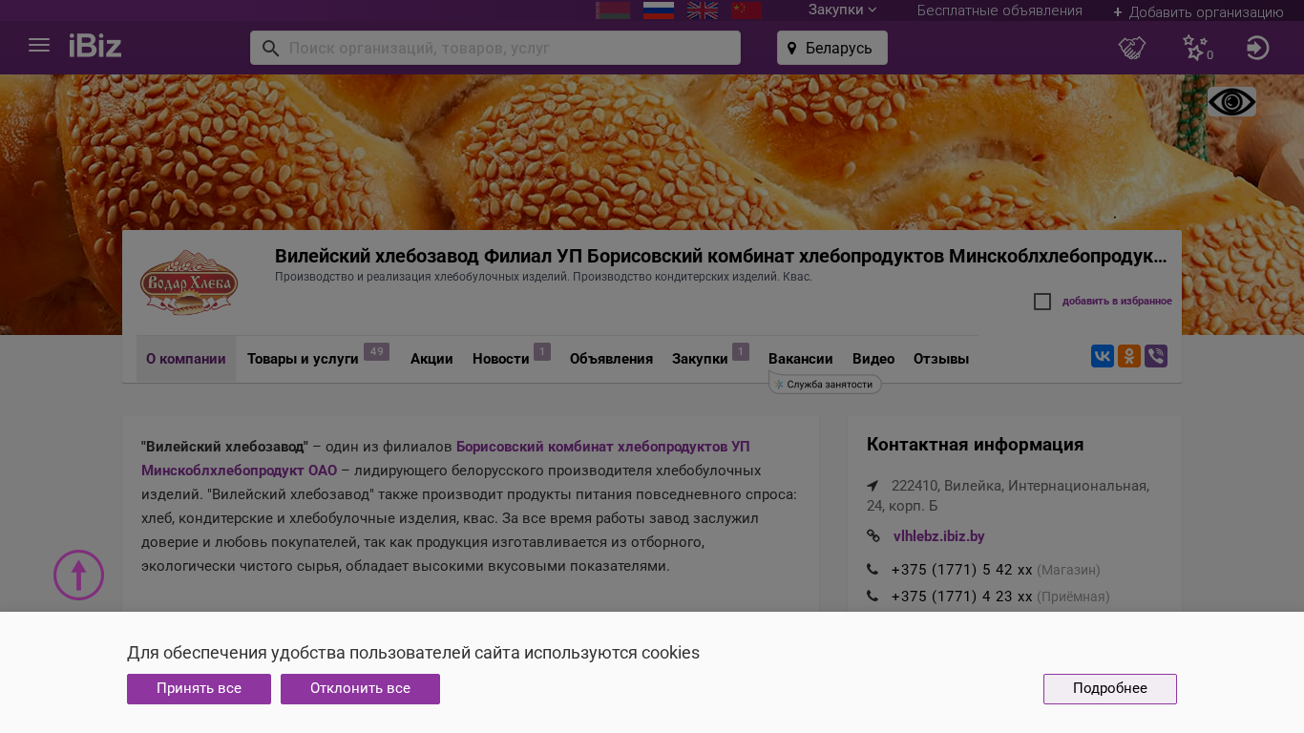Open favorites stars icon
Viewport: 1304px width, 733px height.
pyautogui.click(x=1196, y=48)
